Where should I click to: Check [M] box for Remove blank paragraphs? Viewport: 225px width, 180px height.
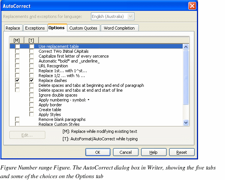click(x=18, y=119)
